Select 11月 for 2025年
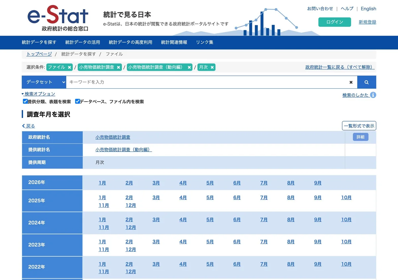 pyautogui.click(x=104, y=206)
